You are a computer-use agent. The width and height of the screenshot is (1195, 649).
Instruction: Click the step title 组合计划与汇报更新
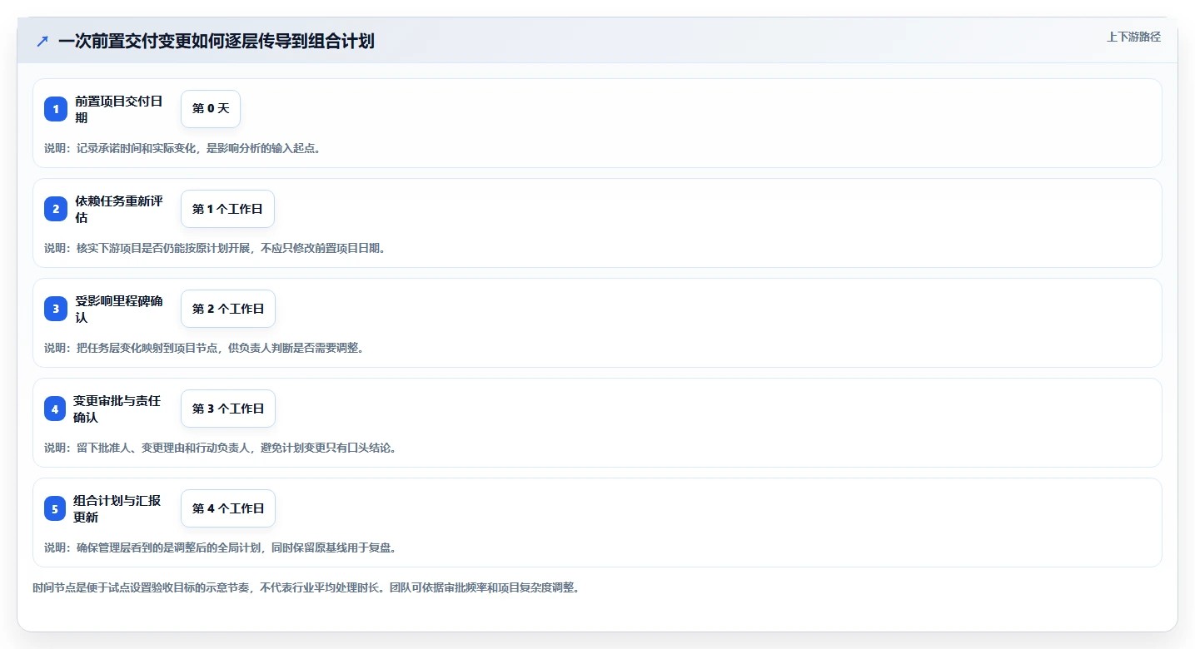coord(117,508)
